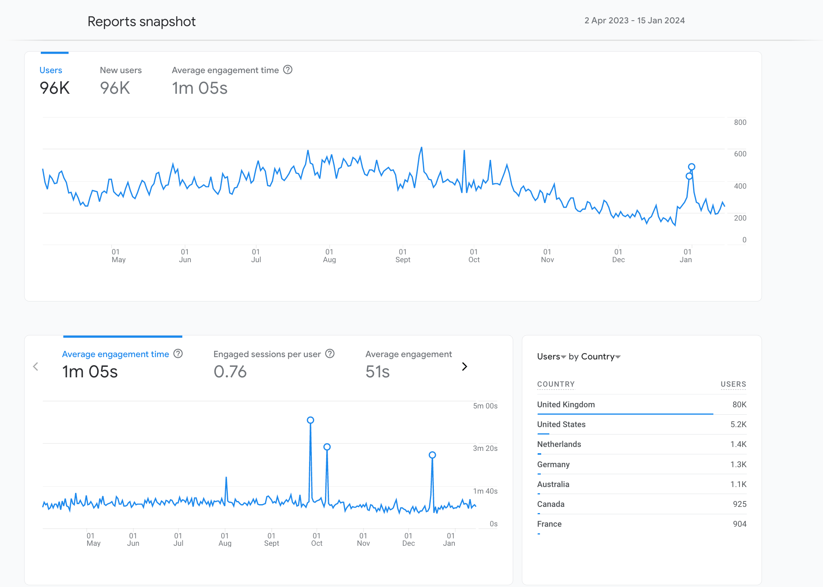Click the late December engagement spike marker

point(432,455)
